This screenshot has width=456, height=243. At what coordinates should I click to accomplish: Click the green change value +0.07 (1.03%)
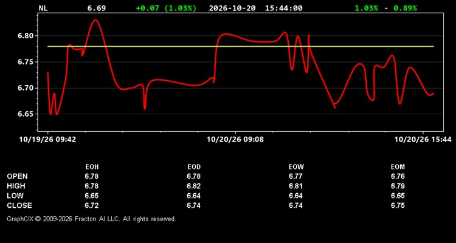[x=166, y=8]
